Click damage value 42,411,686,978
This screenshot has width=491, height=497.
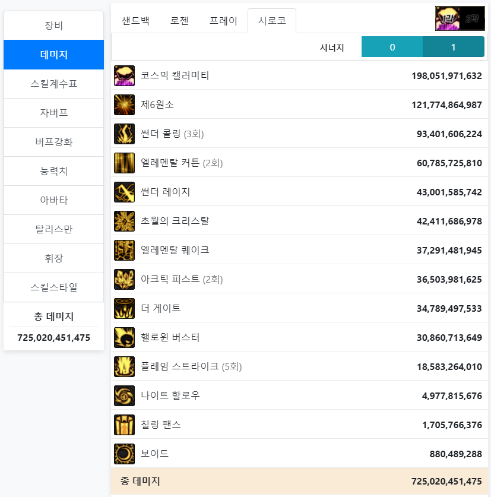449,221
